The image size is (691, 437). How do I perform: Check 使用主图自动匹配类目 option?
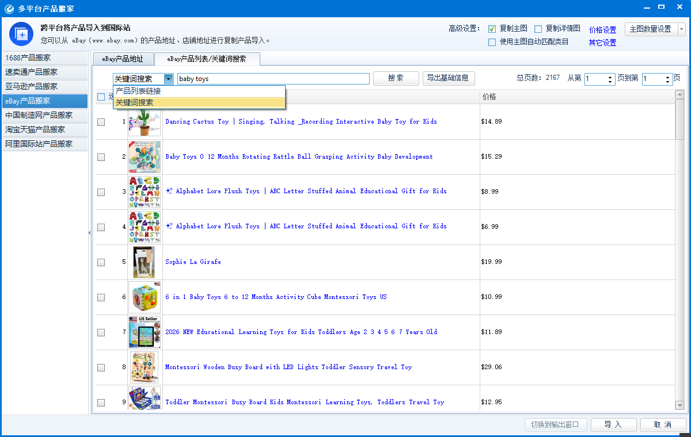492,42
